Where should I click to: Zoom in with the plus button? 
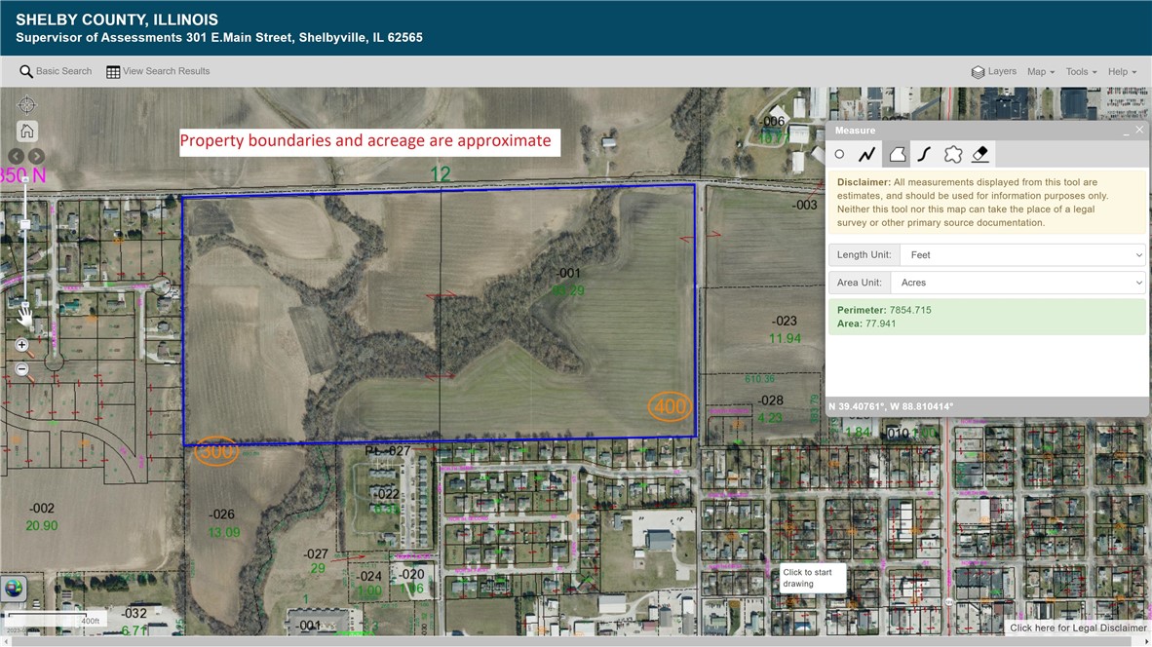(x=22, y=345)
